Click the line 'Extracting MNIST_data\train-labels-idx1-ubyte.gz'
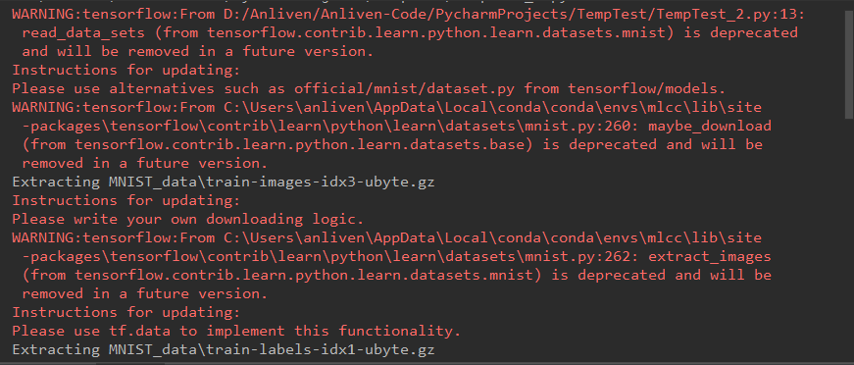Viewport: 854px width, 365px height. click(224, 349)
